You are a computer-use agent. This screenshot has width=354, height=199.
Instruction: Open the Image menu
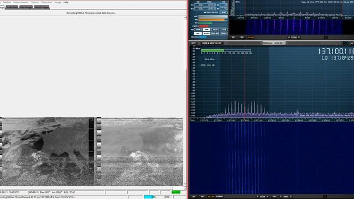[58, 2]
